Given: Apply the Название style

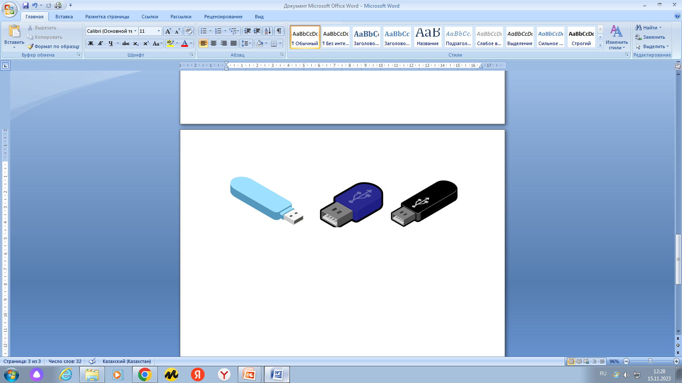Looking at the screenshot, I should [428, 37].
